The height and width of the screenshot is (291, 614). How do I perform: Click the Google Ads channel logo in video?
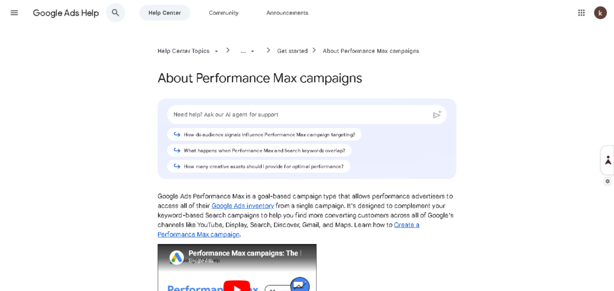click(x=177, y=257)
